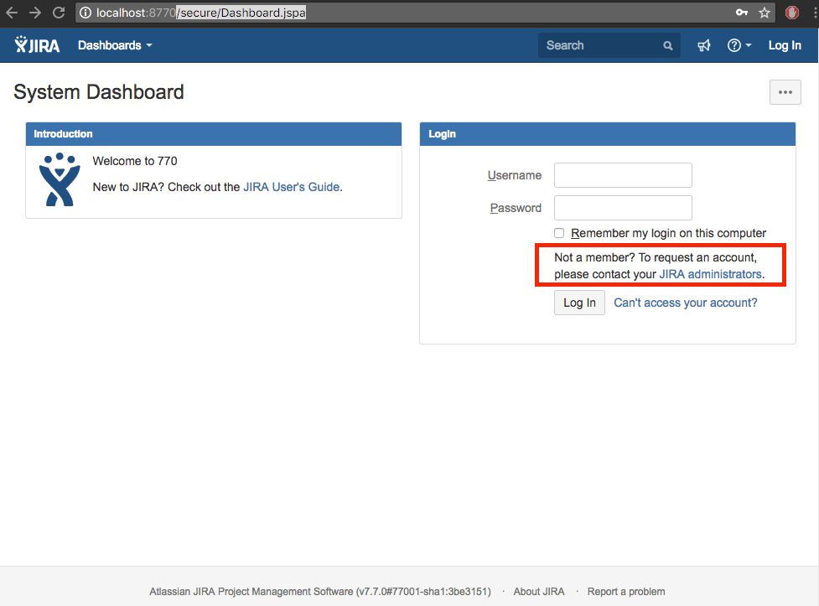Image resolution: width=819 pixels, height=606 pixels.
Task: Open the feedback megaphone icon
Action: 704,45
